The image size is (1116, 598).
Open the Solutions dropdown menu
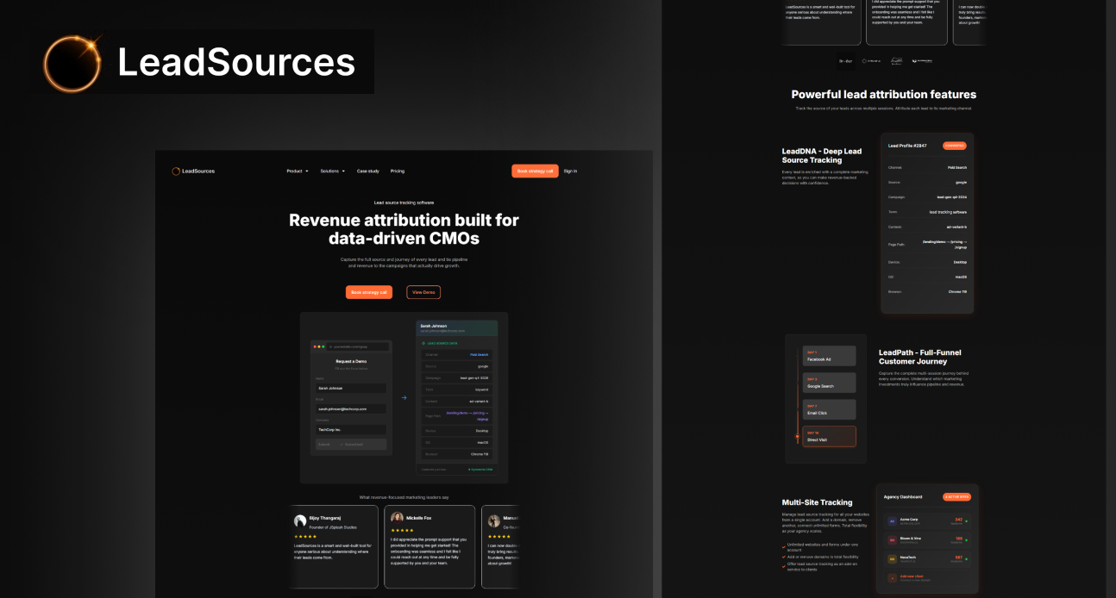pyautogui.click(x=332, y=171)
